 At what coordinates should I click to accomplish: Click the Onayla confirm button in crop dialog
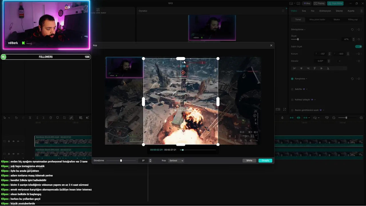pos(265,161)
